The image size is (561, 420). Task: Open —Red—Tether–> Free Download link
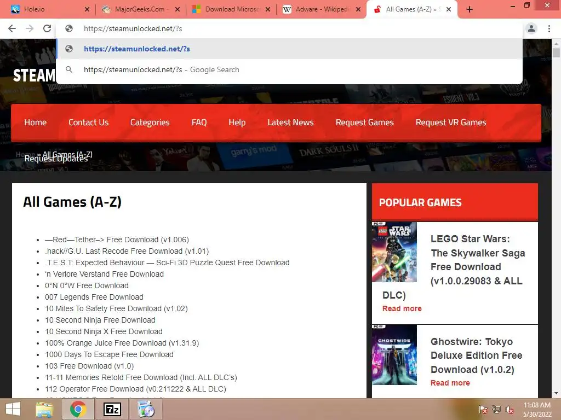click(117, 240)
